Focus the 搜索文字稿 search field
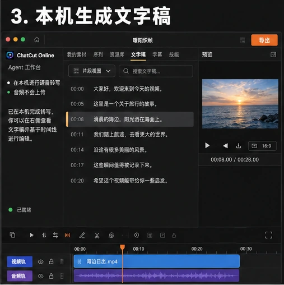284x285 pixels. coord(156,71)
